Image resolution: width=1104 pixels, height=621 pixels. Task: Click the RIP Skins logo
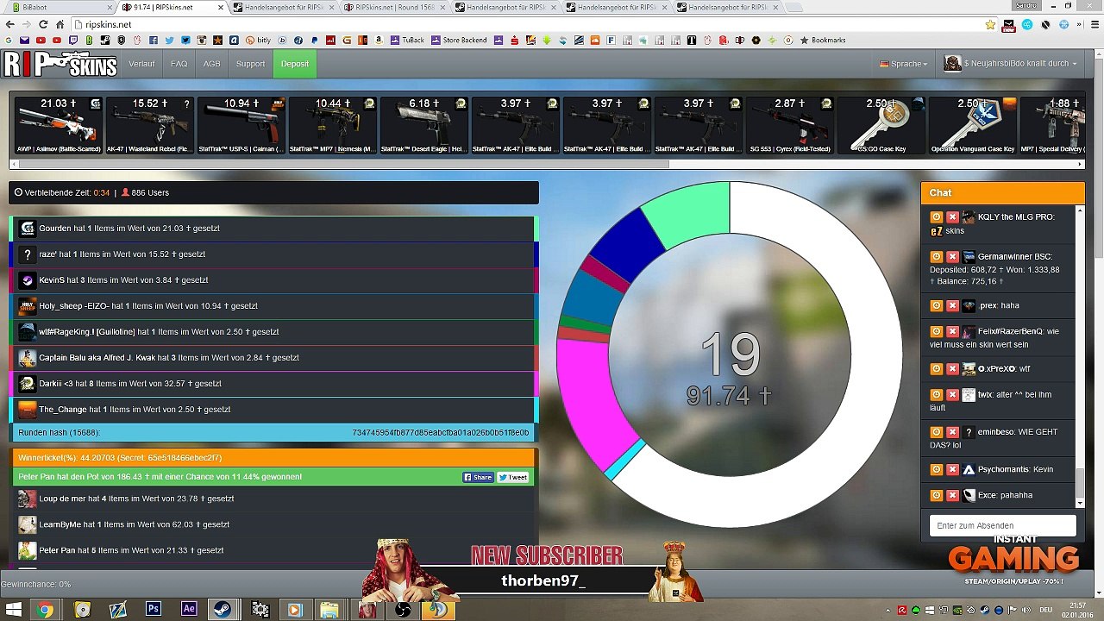coord(60,64)
